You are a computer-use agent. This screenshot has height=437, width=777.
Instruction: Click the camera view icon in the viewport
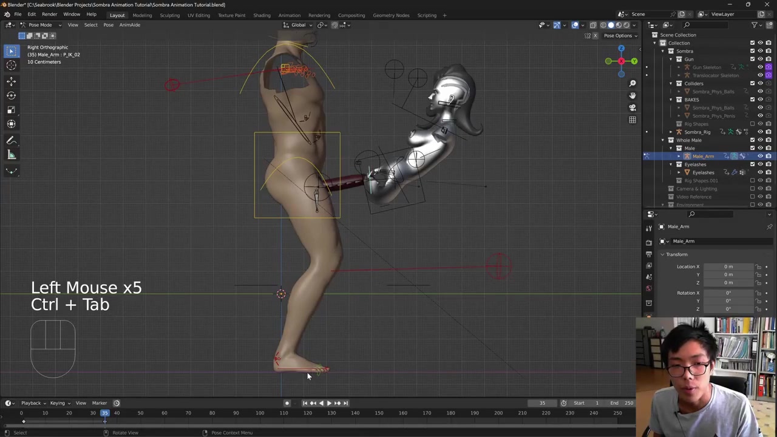(x=632, y=107)
